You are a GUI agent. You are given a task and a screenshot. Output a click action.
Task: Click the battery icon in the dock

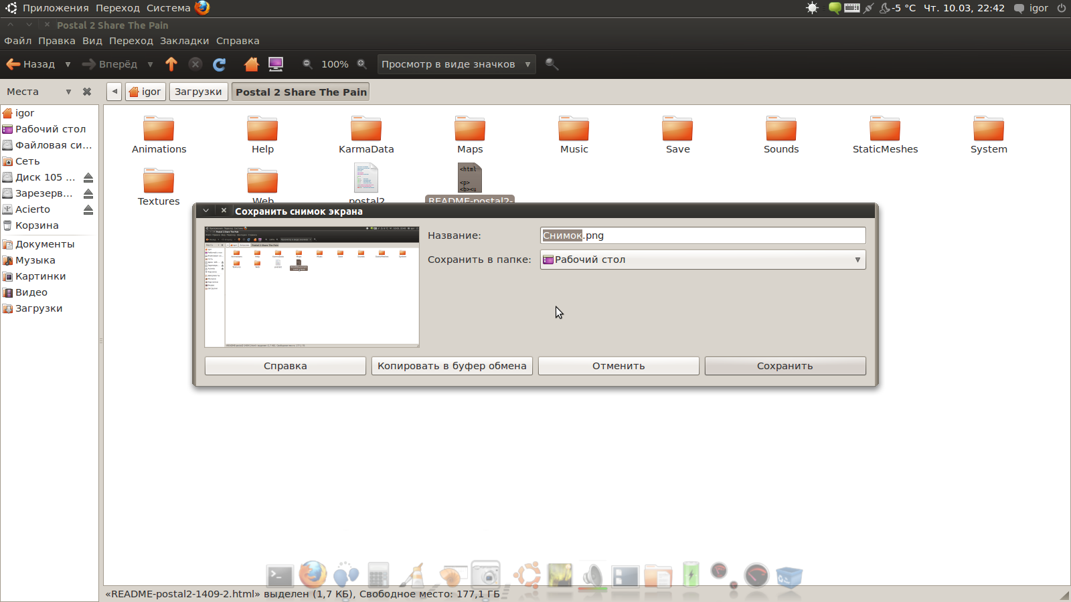tap(691, 575)
